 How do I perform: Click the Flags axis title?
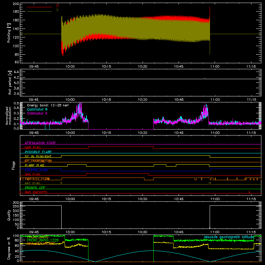[14, 165]
